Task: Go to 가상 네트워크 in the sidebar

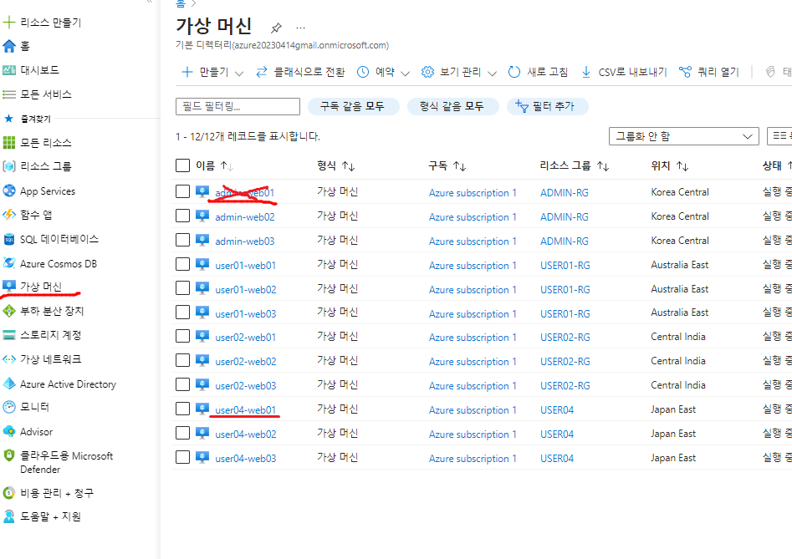Action: (50, 359)
